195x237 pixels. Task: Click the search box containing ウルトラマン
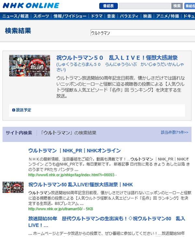(x=143, y=33)
